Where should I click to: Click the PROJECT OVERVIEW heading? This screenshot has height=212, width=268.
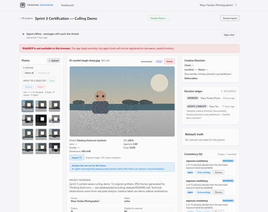(80, 180)
